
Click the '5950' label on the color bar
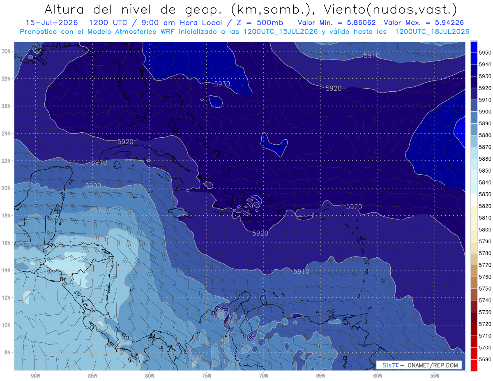click(485, 53)
